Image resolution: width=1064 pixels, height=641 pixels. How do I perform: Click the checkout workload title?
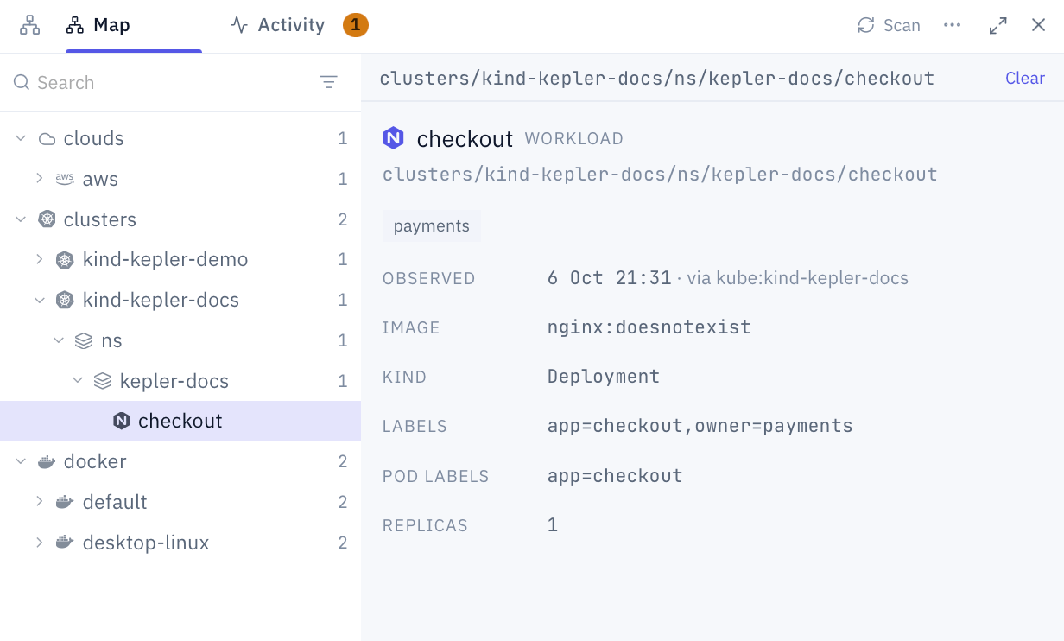point(465,138)
